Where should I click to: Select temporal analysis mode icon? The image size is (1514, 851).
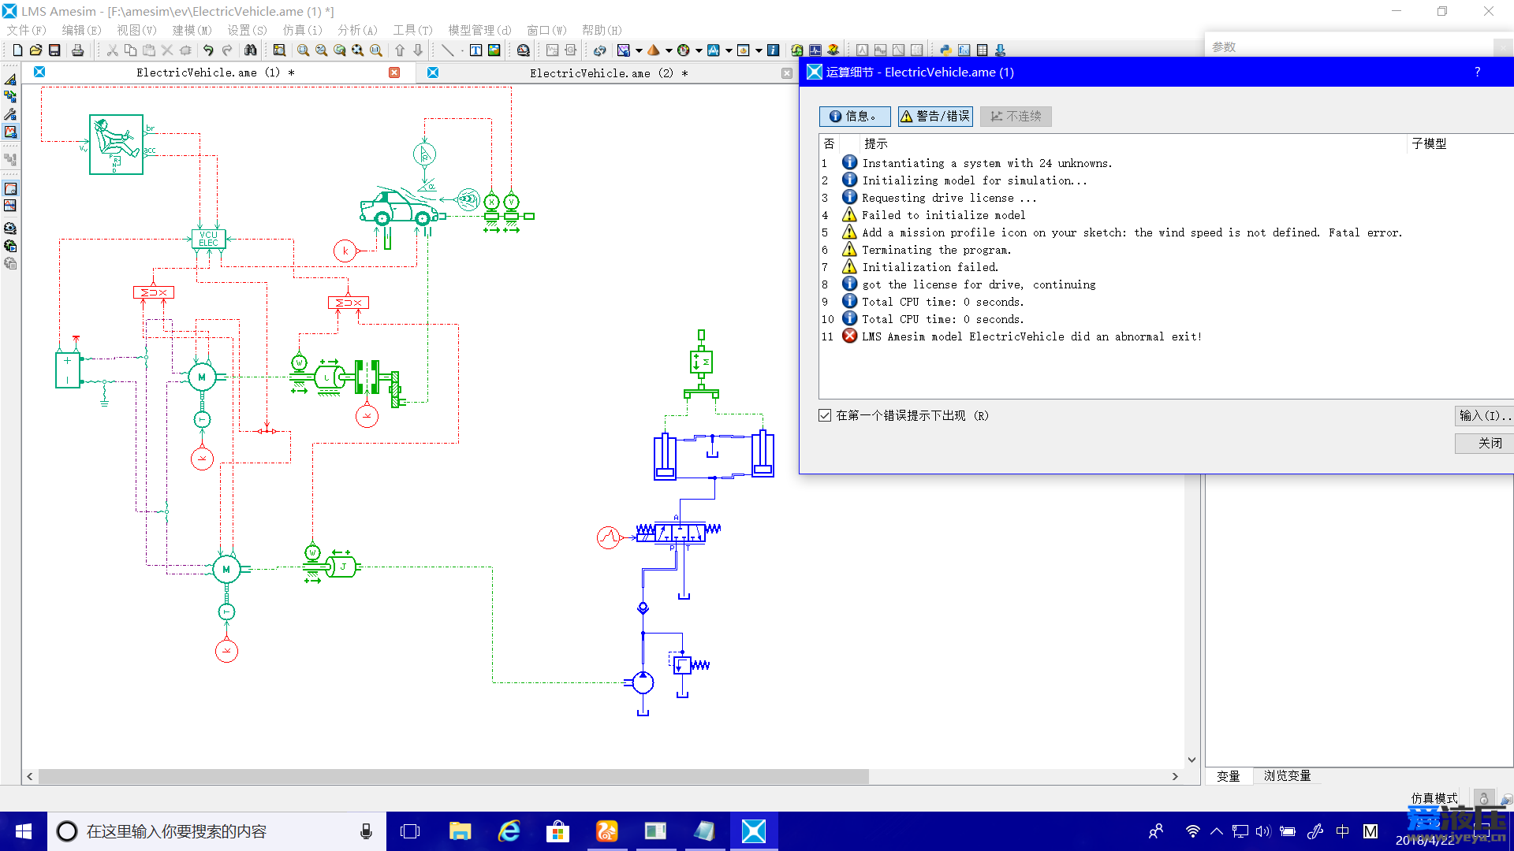(10, 189)
